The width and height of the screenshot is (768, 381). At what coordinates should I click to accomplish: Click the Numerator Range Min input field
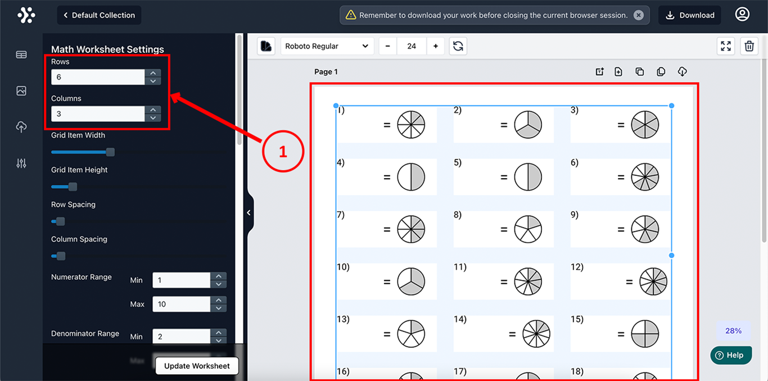pyautogui.click(x=182, y=280)
